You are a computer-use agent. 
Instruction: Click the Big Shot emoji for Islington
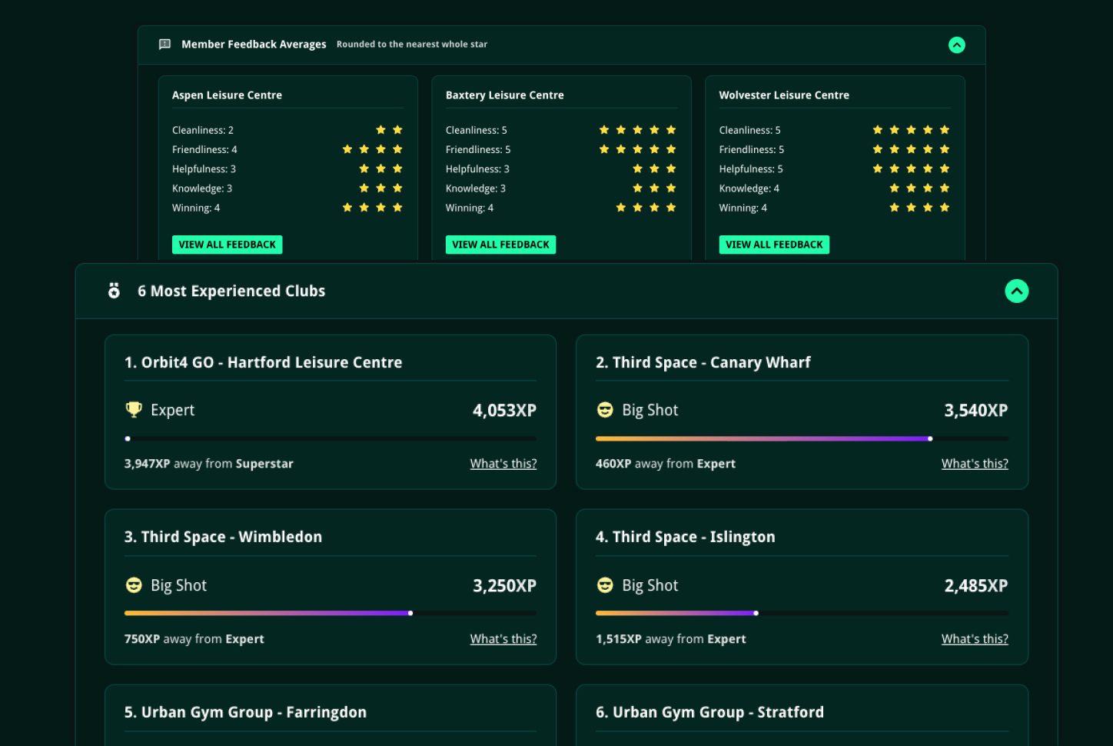click(x=605, y=585)
